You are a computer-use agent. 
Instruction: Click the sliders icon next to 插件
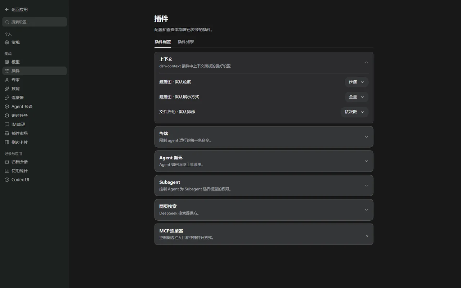click(x=7, y=71)
